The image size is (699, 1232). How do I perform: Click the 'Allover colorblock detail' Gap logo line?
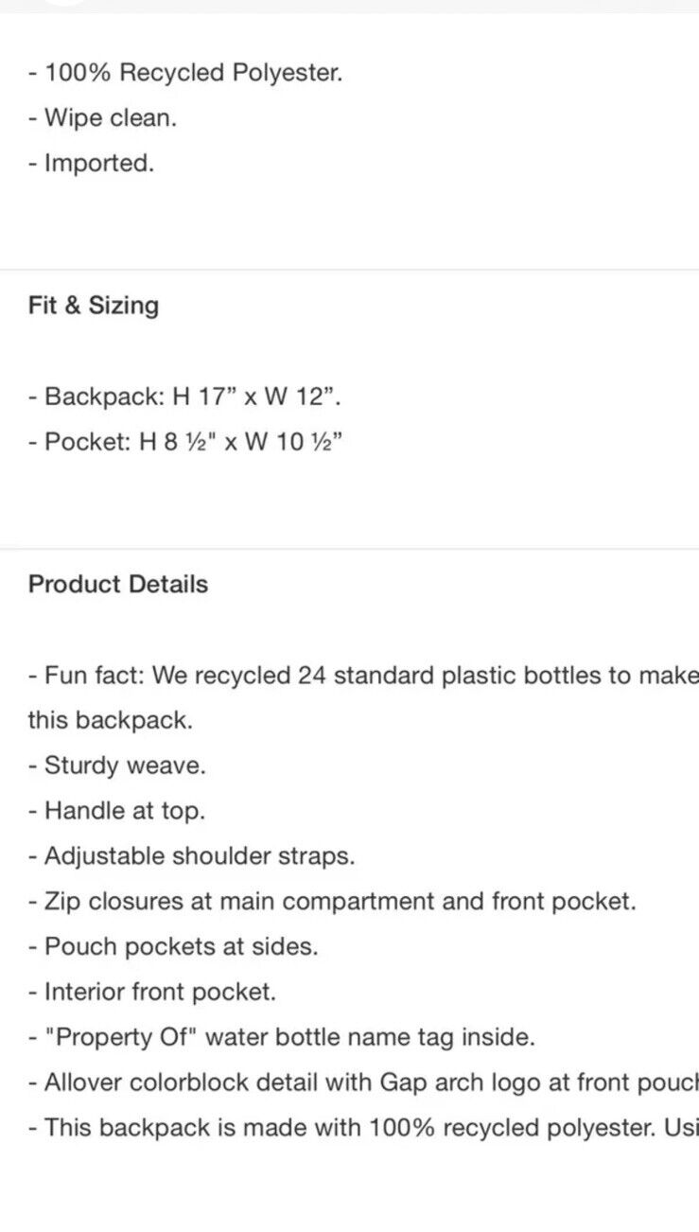coord(363,1082)
